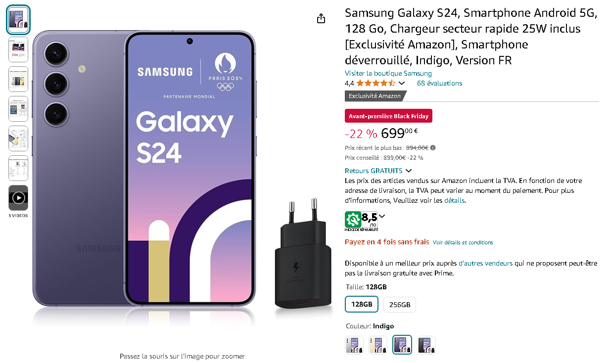The image size is (609, 363).
Task: Select the black color variant swatch
Action: (426, 345)
